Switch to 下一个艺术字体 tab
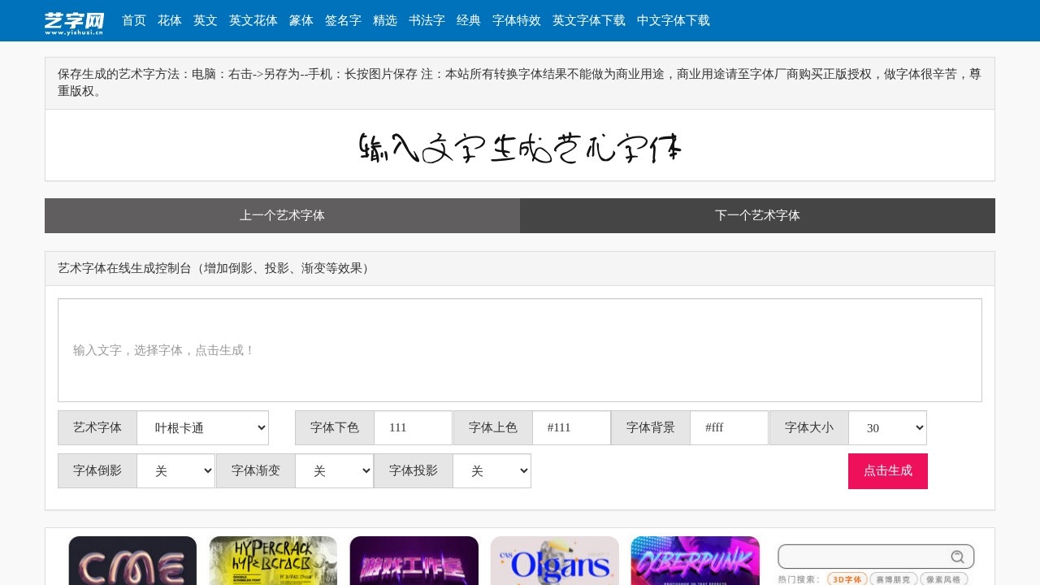The width and height of the screenshot is (1040, 585). pyautogui.click(x=757, y=215)
